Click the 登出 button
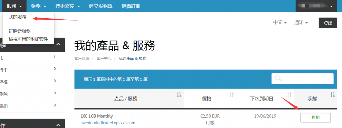This screenshot has width=342, height=128. 328,23
